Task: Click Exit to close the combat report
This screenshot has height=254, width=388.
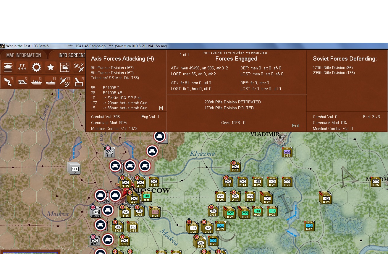Action: [295, 126]
